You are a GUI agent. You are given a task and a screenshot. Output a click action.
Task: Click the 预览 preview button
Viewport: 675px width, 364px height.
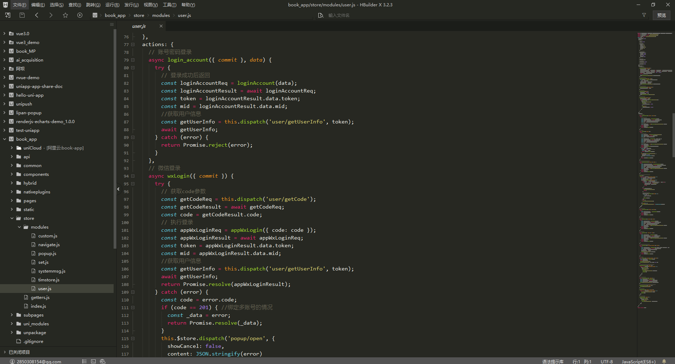point(662,15)
